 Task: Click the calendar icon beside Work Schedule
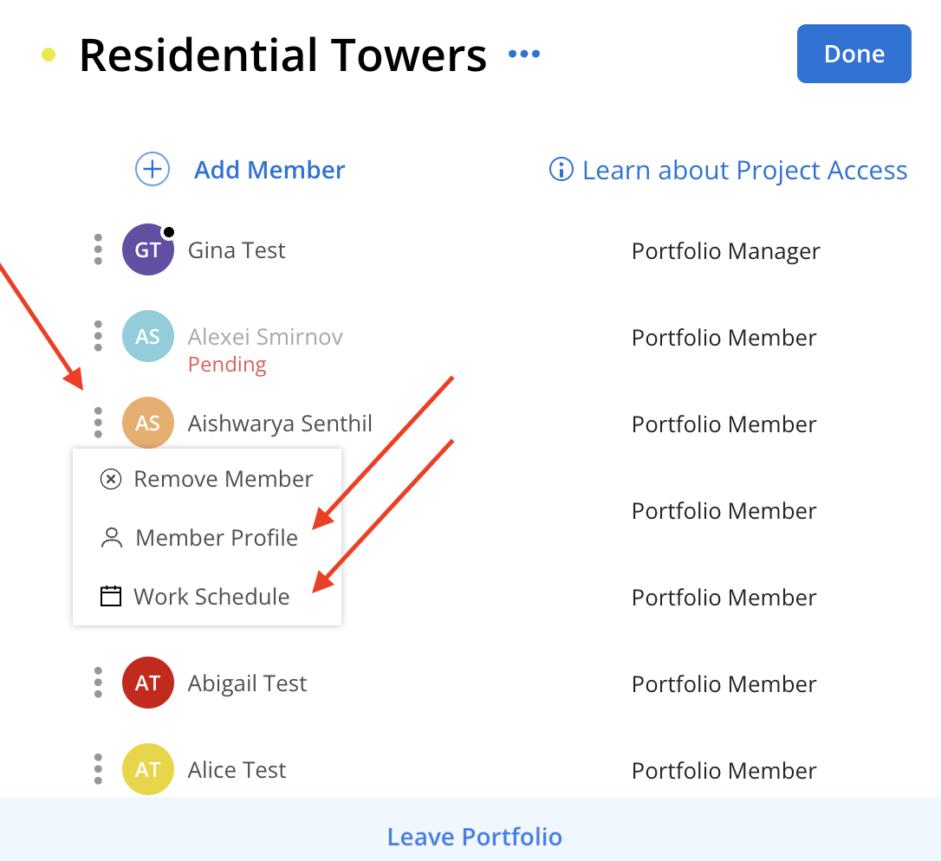click(x=110, y=596)
